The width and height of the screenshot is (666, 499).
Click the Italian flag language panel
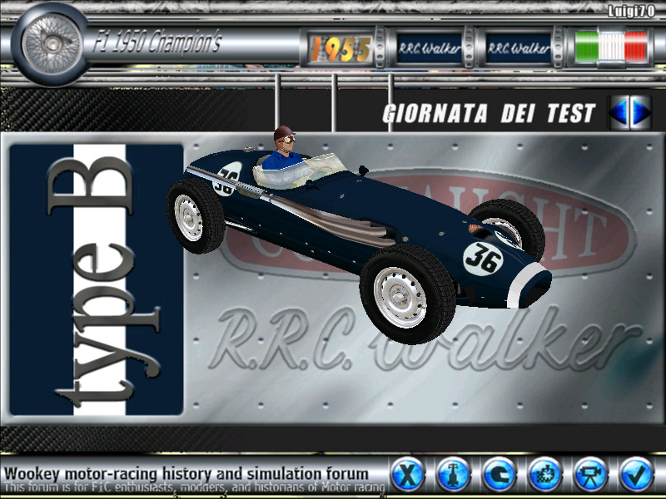tap(611, 47)
